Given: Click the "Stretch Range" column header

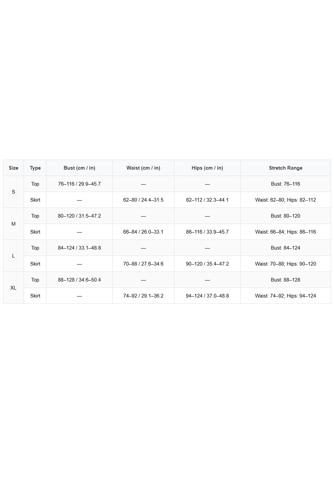Looking at the screenshot, I should click(x=285, y=168).
